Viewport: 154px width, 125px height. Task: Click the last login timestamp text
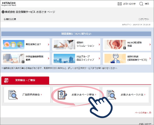[136, 25]
